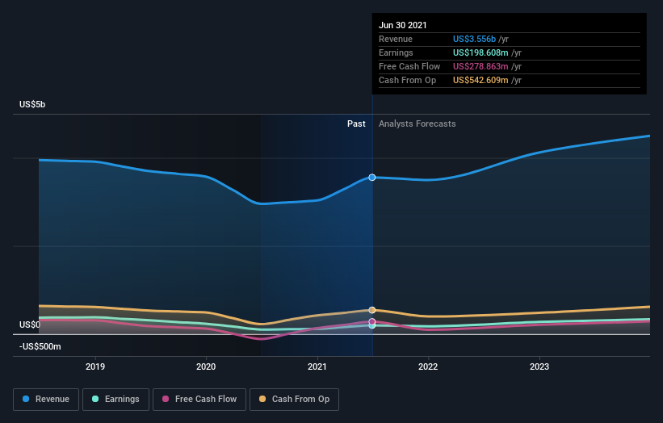Click the US$542.609m cash from op value
The width and height of the screenshot is (663, 423).
pyautogui.click(x=480, y=80)
